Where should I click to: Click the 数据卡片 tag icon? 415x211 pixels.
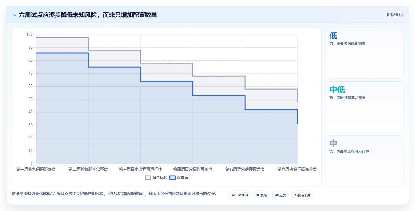pos(295,195)
